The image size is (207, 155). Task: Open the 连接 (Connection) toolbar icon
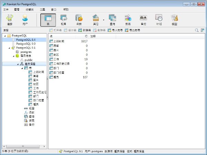10,20
